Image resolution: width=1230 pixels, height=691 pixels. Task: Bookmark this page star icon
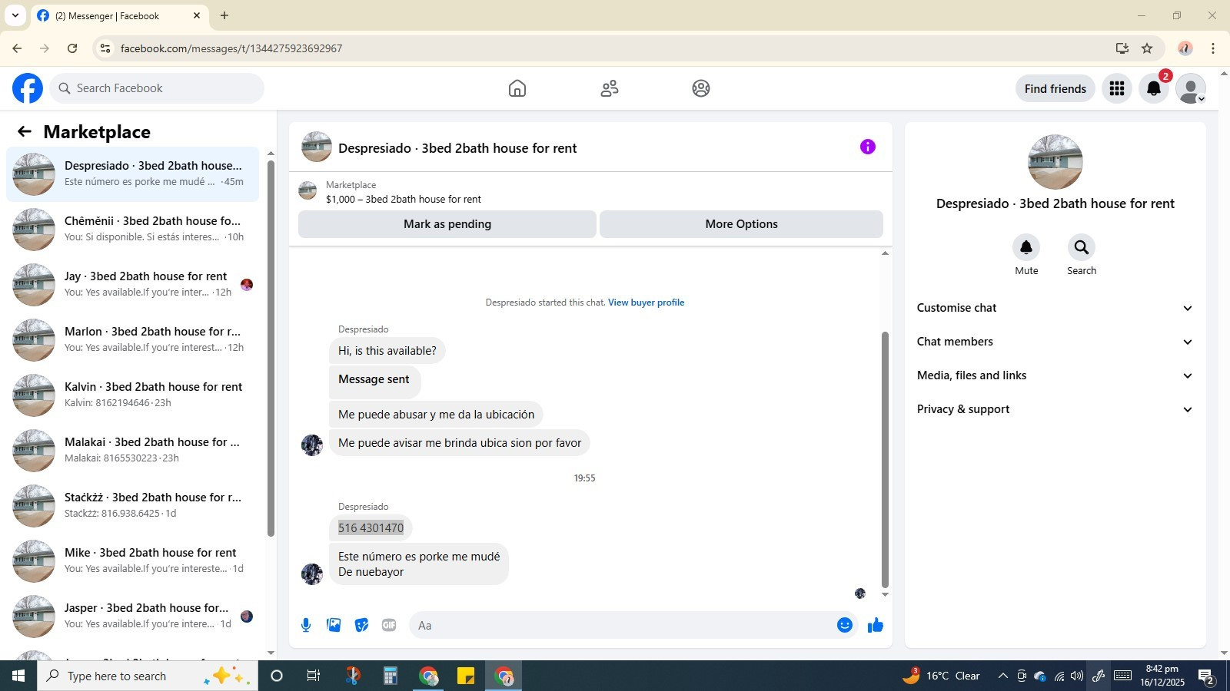click(x=1147, y=48)
